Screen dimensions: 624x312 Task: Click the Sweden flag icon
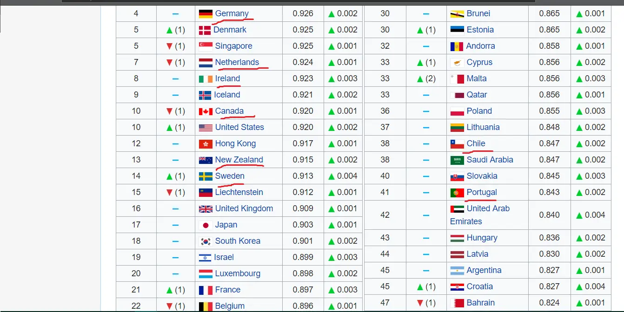point(206,176)
